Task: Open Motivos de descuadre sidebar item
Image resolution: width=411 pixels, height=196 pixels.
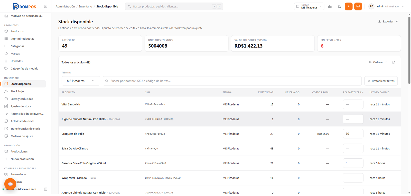Action: (x=24, y=16)
